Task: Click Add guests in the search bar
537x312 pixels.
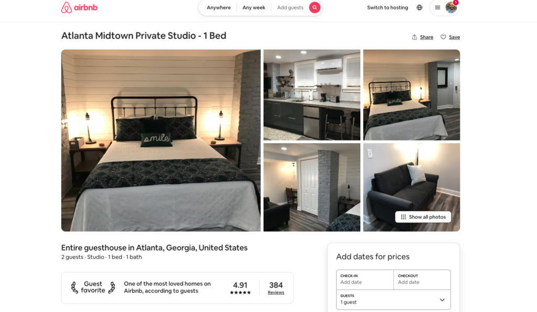Action: [290, 7]
